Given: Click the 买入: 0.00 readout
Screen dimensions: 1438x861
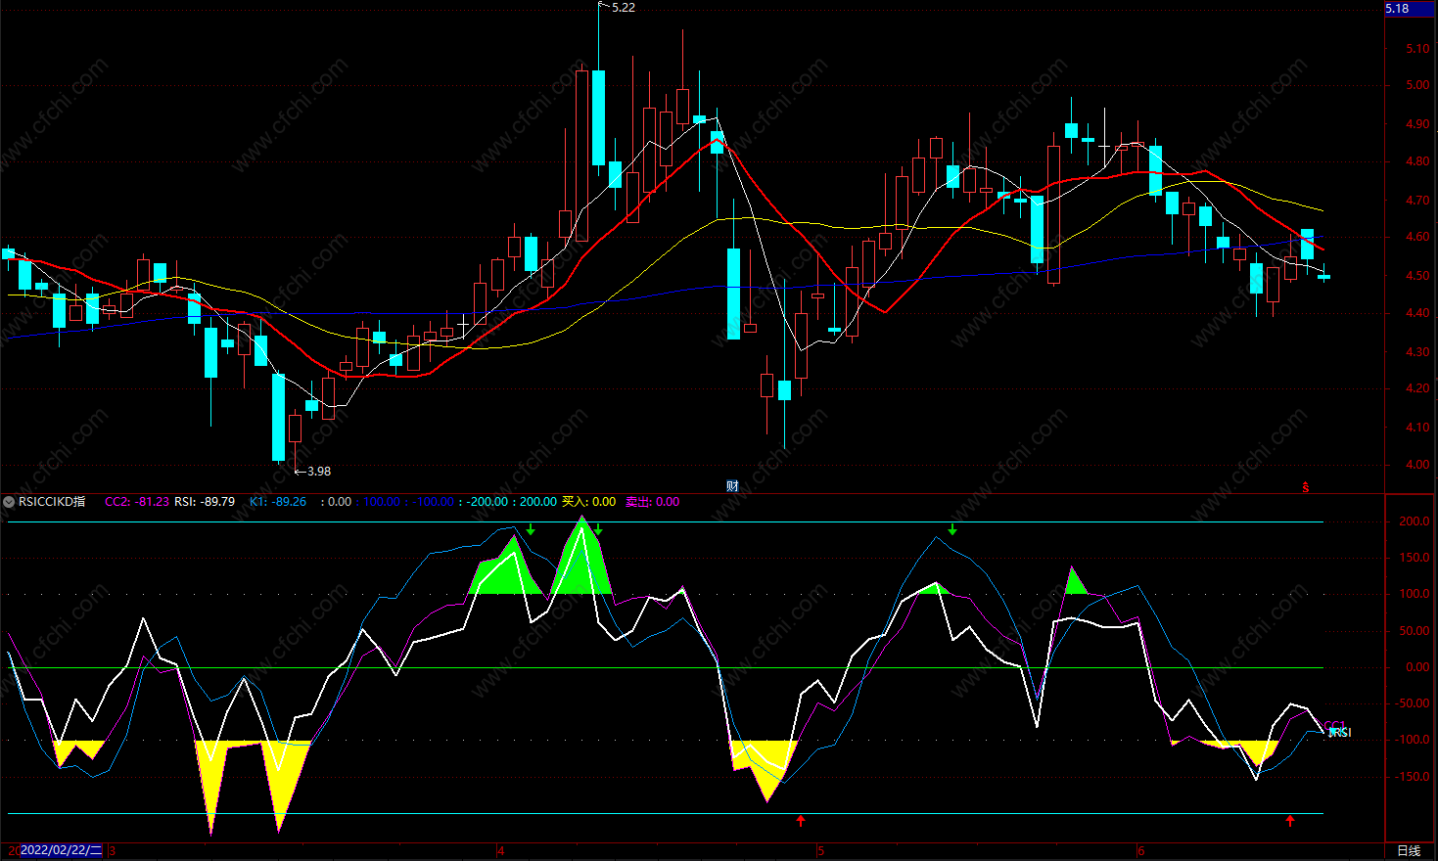Looking at the screenshot, I should [x=588, y=502].
